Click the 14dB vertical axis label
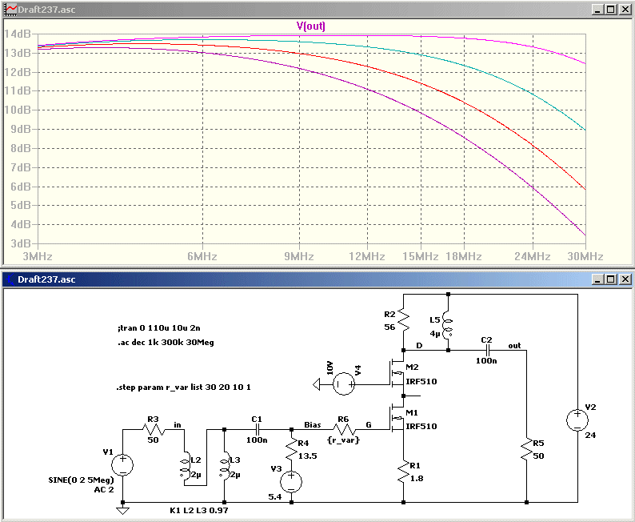635x522 pixels. click(18, 34)
